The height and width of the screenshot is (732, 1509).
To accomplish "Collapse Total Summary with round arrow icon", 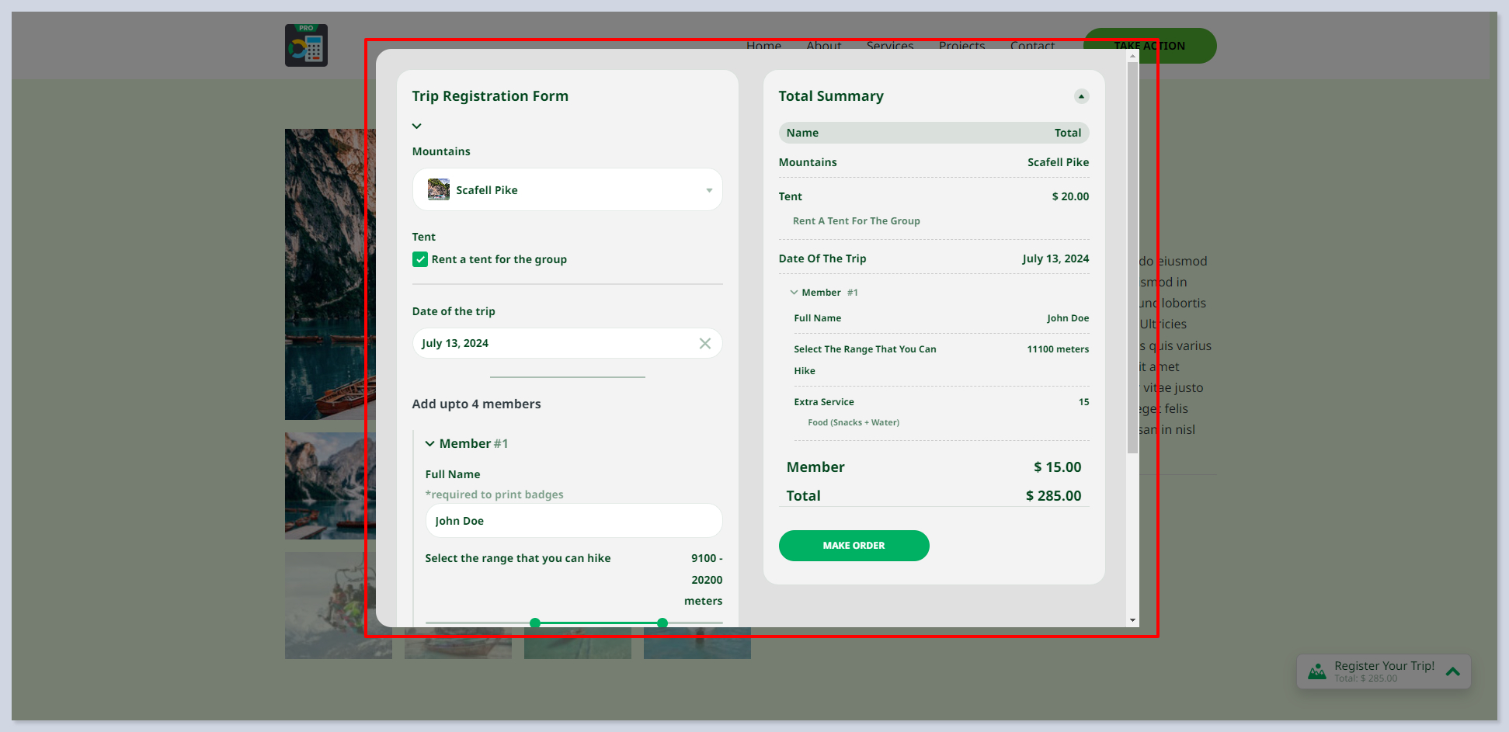I will coord(1081,96).
